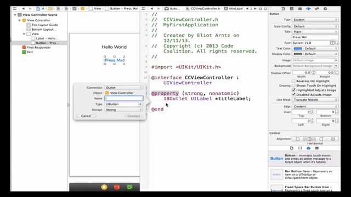
Task: Open the File inspector tab
Action: [283, 9]
